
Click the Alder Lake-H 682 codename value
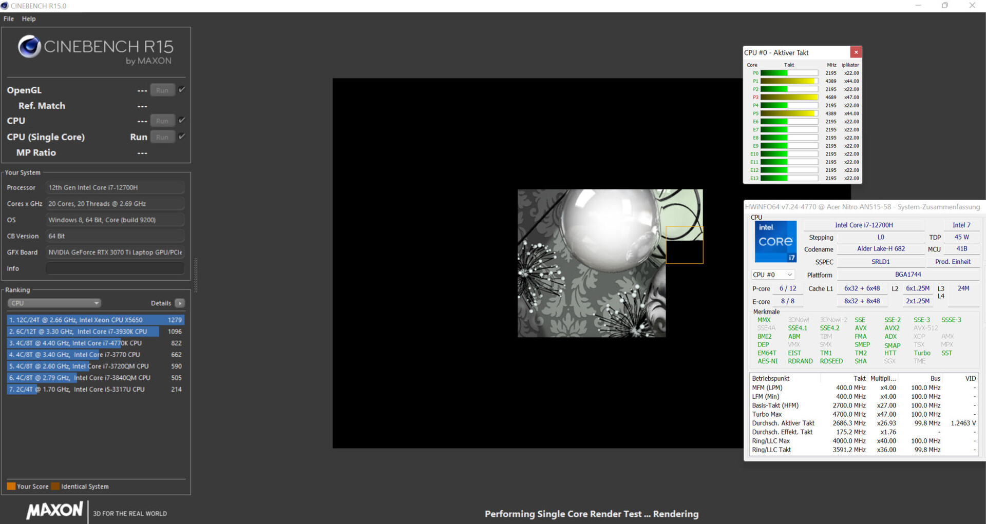[x=881, y=249]
